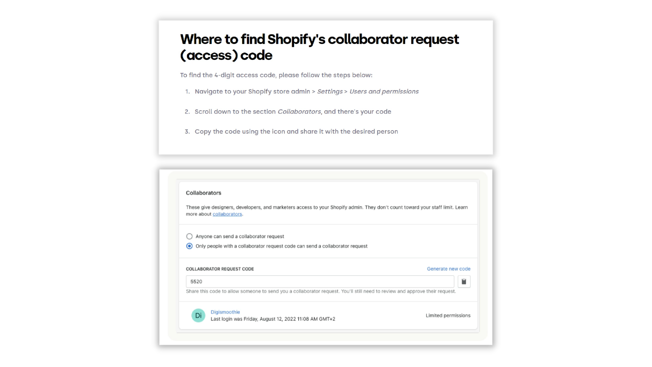Open the Digismoothie collaborator link
Image resolution: width=652 pixels, height=367 pixels.
(x=225, y=312)
